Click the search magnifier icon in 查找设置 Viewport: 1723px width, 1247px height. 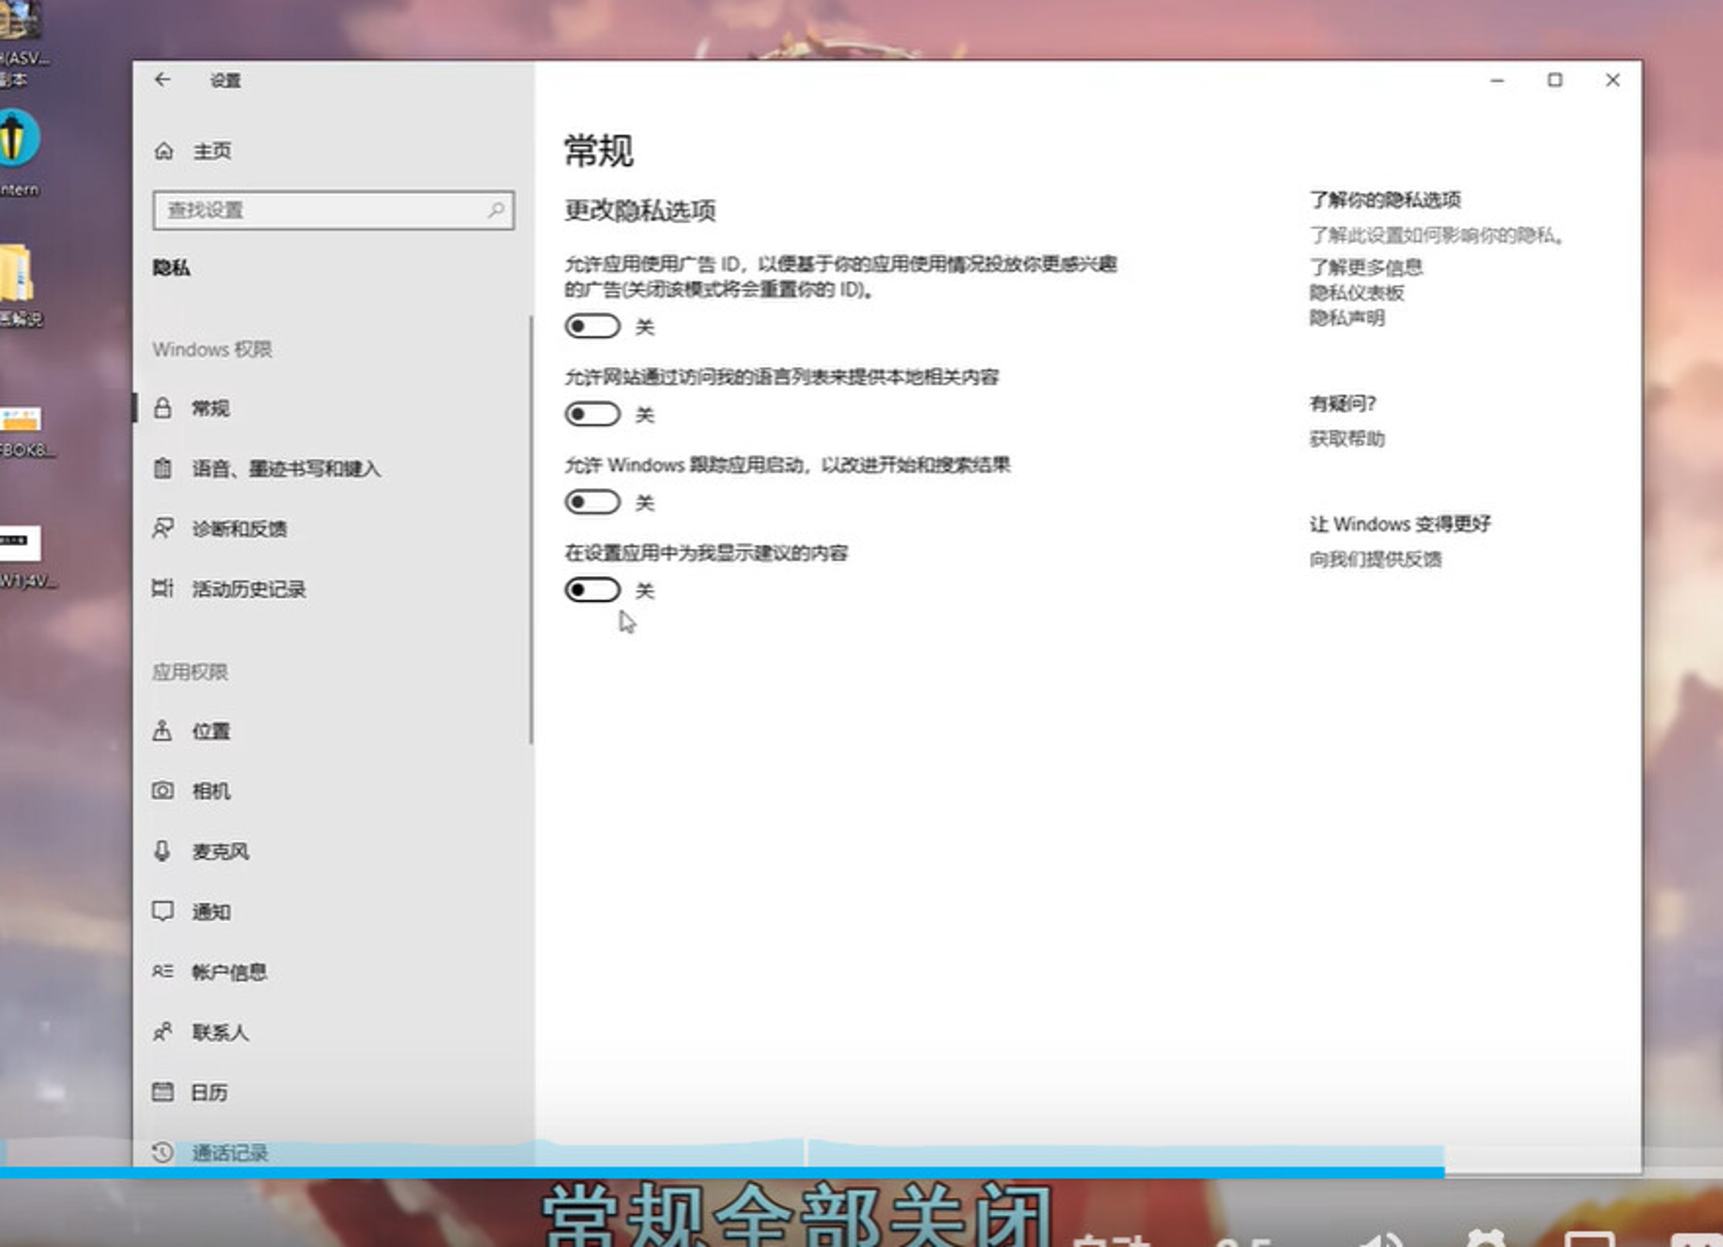(x=496, y=210)
